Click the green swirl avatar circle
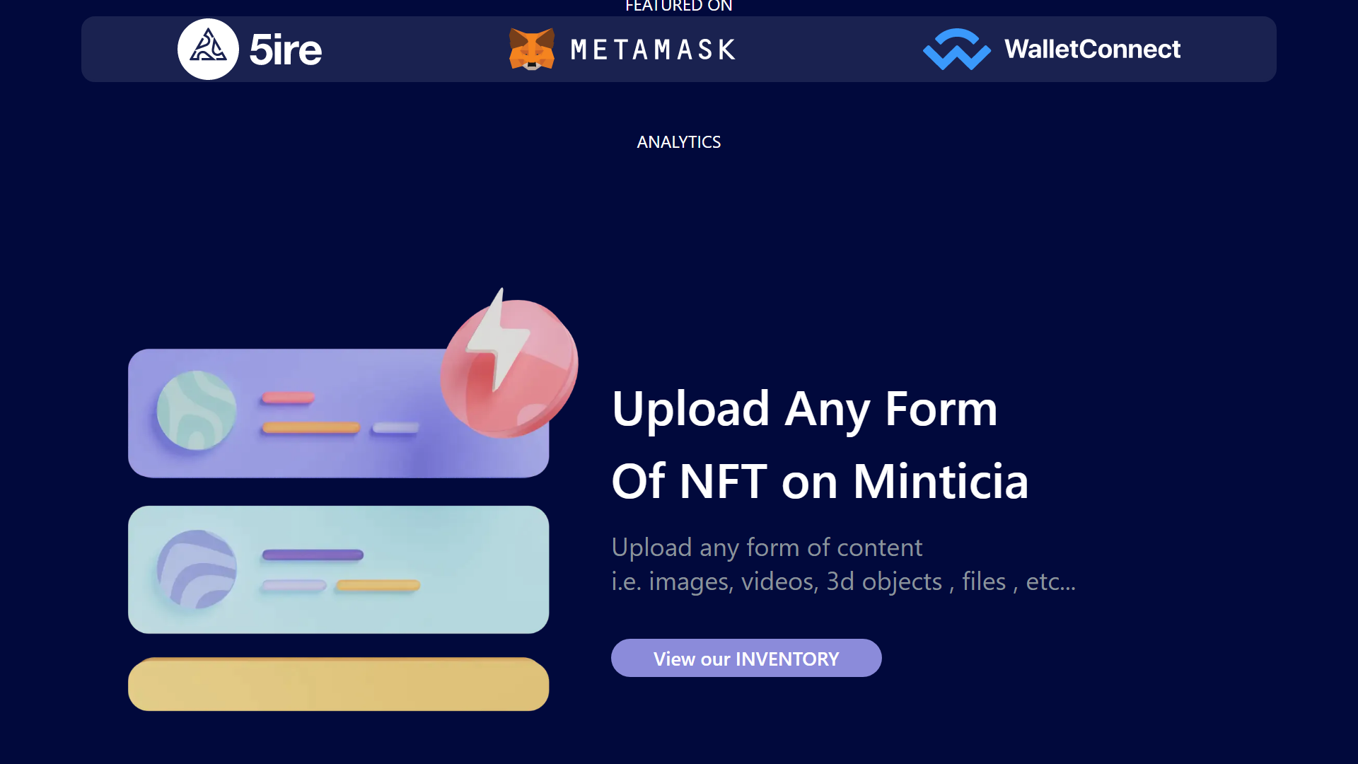This screenshot has height=764, width=1358. pos(197,410)
